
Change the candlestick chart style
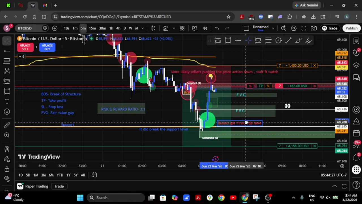tap(153, 28)
